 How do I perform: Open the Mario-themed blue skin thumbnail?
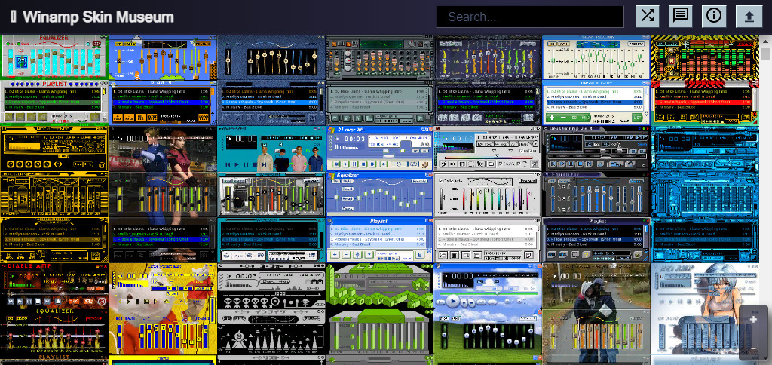coord(163,80)
